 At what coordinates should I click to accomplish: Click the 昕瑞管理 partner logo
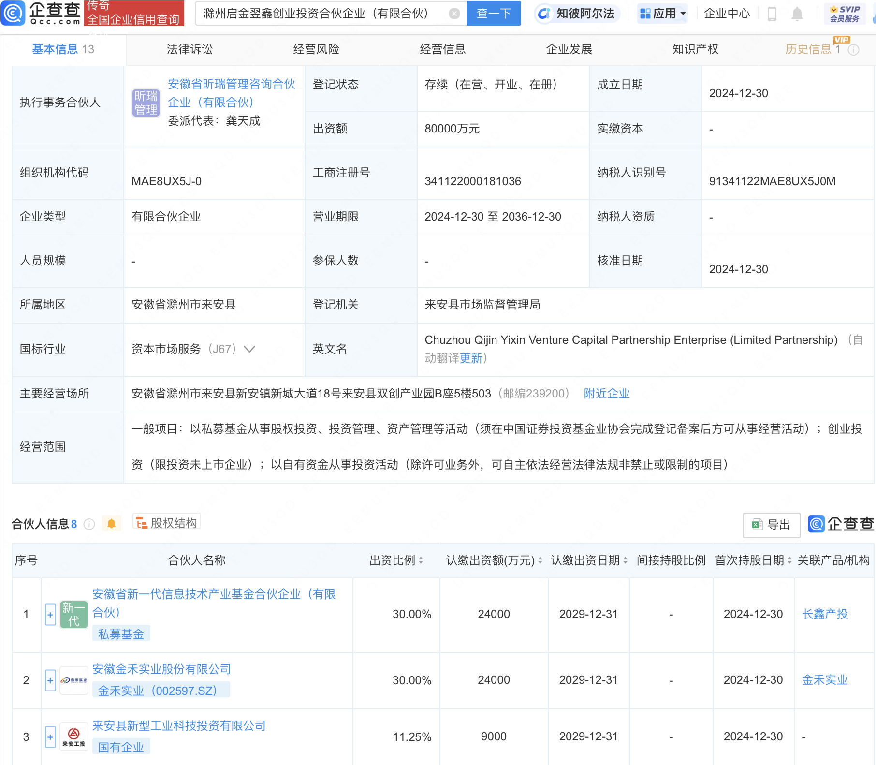pyautogui.click(x=146, y=103)
